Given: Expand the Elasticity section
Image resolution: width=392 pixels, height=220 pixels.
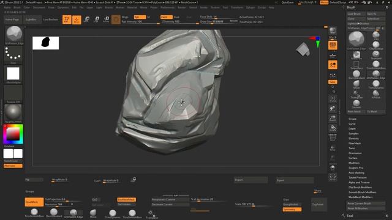Looking at the screenshot, I should [353, 139].
